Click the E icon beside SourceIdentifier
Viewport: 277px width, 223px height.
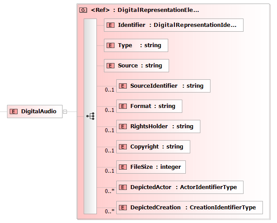[123, 86]
